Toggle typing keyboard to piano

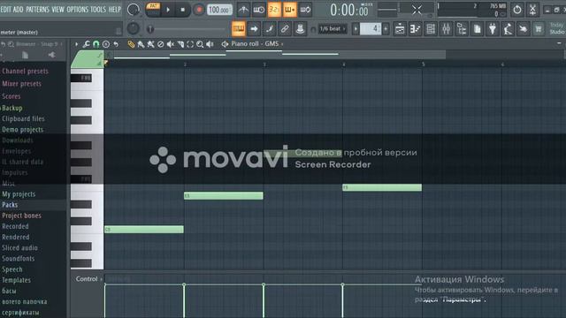pyautogui.click(x=239, y=29)
